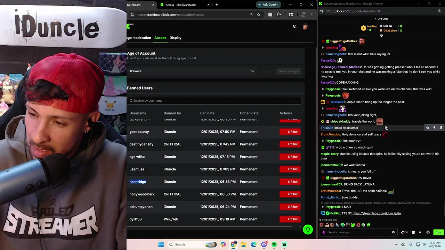Lift ban for geekbounty
This screenshot has height=250, width=445.
pos(290,132)
